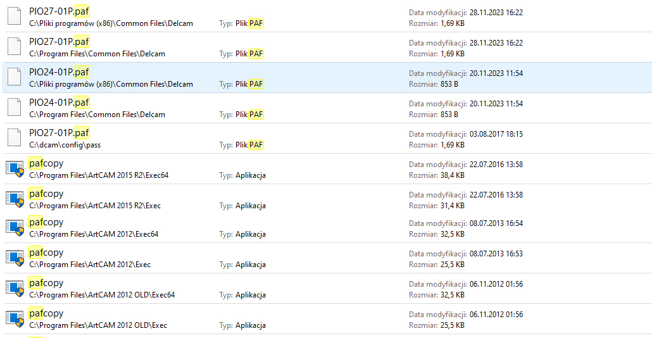Image resolution: width=652 pixels, height=338 pixels.
Task: Click 'Typ: Aplikacja' in ArtCAM 2015 R2\Exec64 row
Action: click(242, 175)
